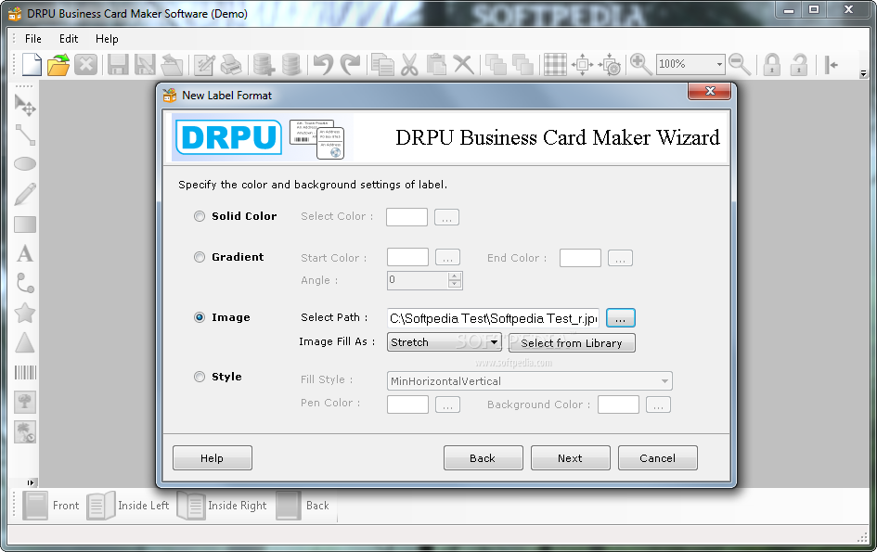Select the Triangle shape tool
The width and height of the screenshot is (877, 552).
pos(25,342)
